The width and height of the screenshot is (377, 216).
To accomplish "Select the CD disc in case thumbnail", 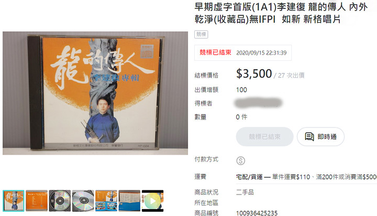I will pos(60,201).
